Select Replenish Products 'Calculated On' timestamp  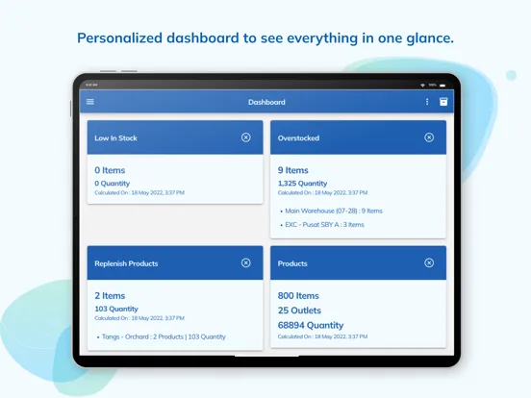(139, 318)
